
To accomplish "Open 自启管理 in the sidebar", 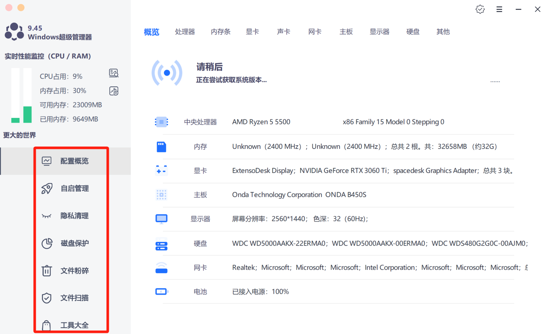I will [65, 188].
